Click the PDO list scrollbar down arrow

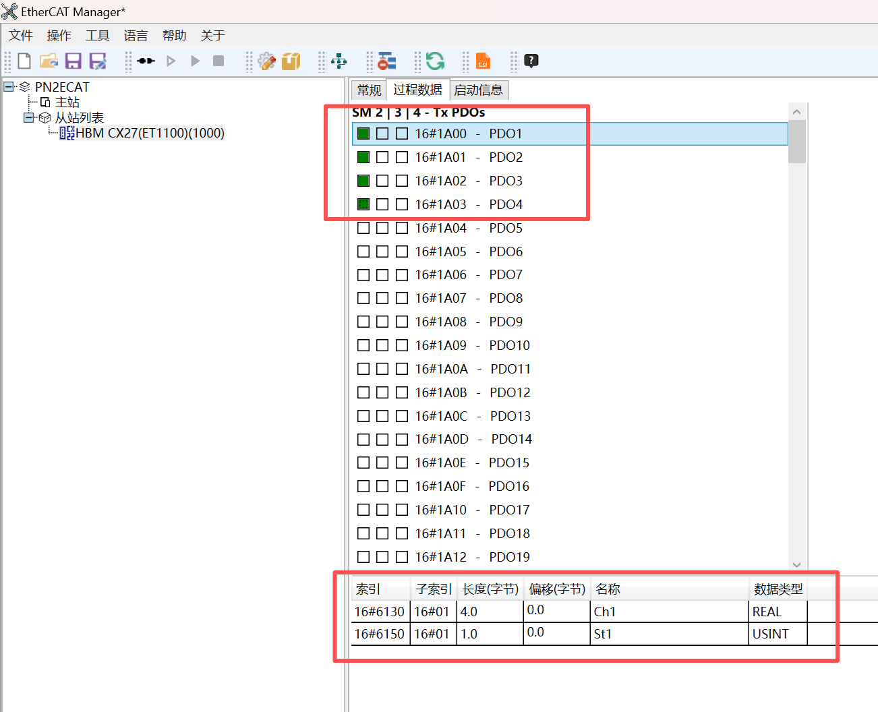(x=797, y=565)
